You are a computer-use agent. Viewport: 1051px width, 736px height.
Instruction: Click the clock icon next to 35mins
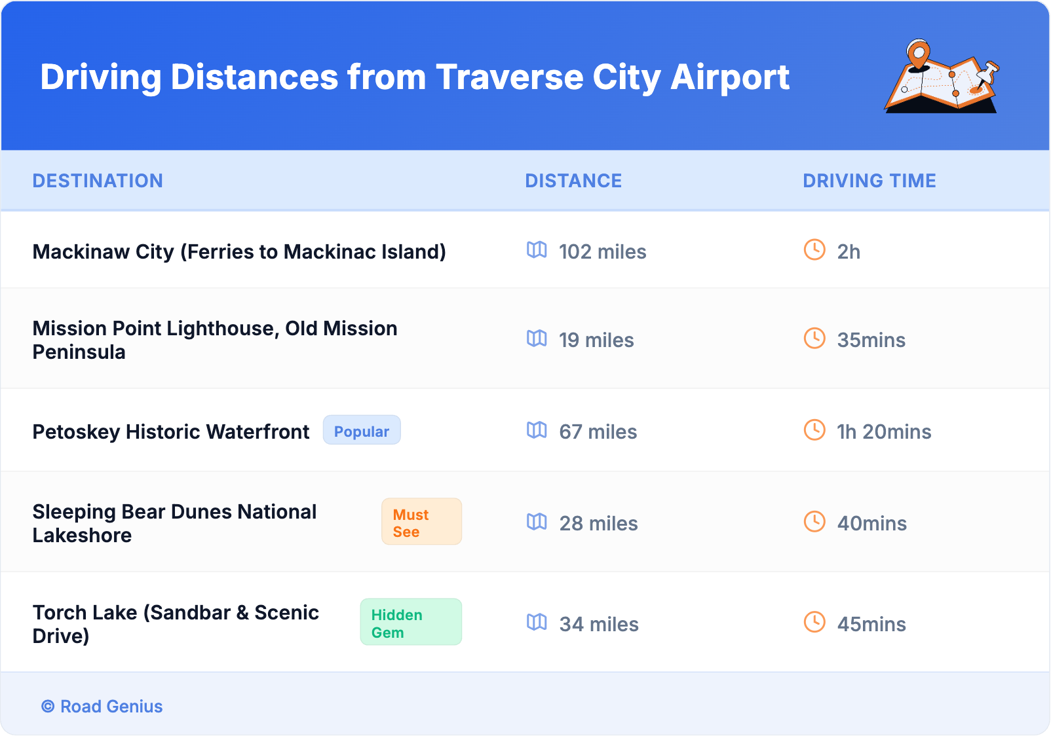coord(814,339)
